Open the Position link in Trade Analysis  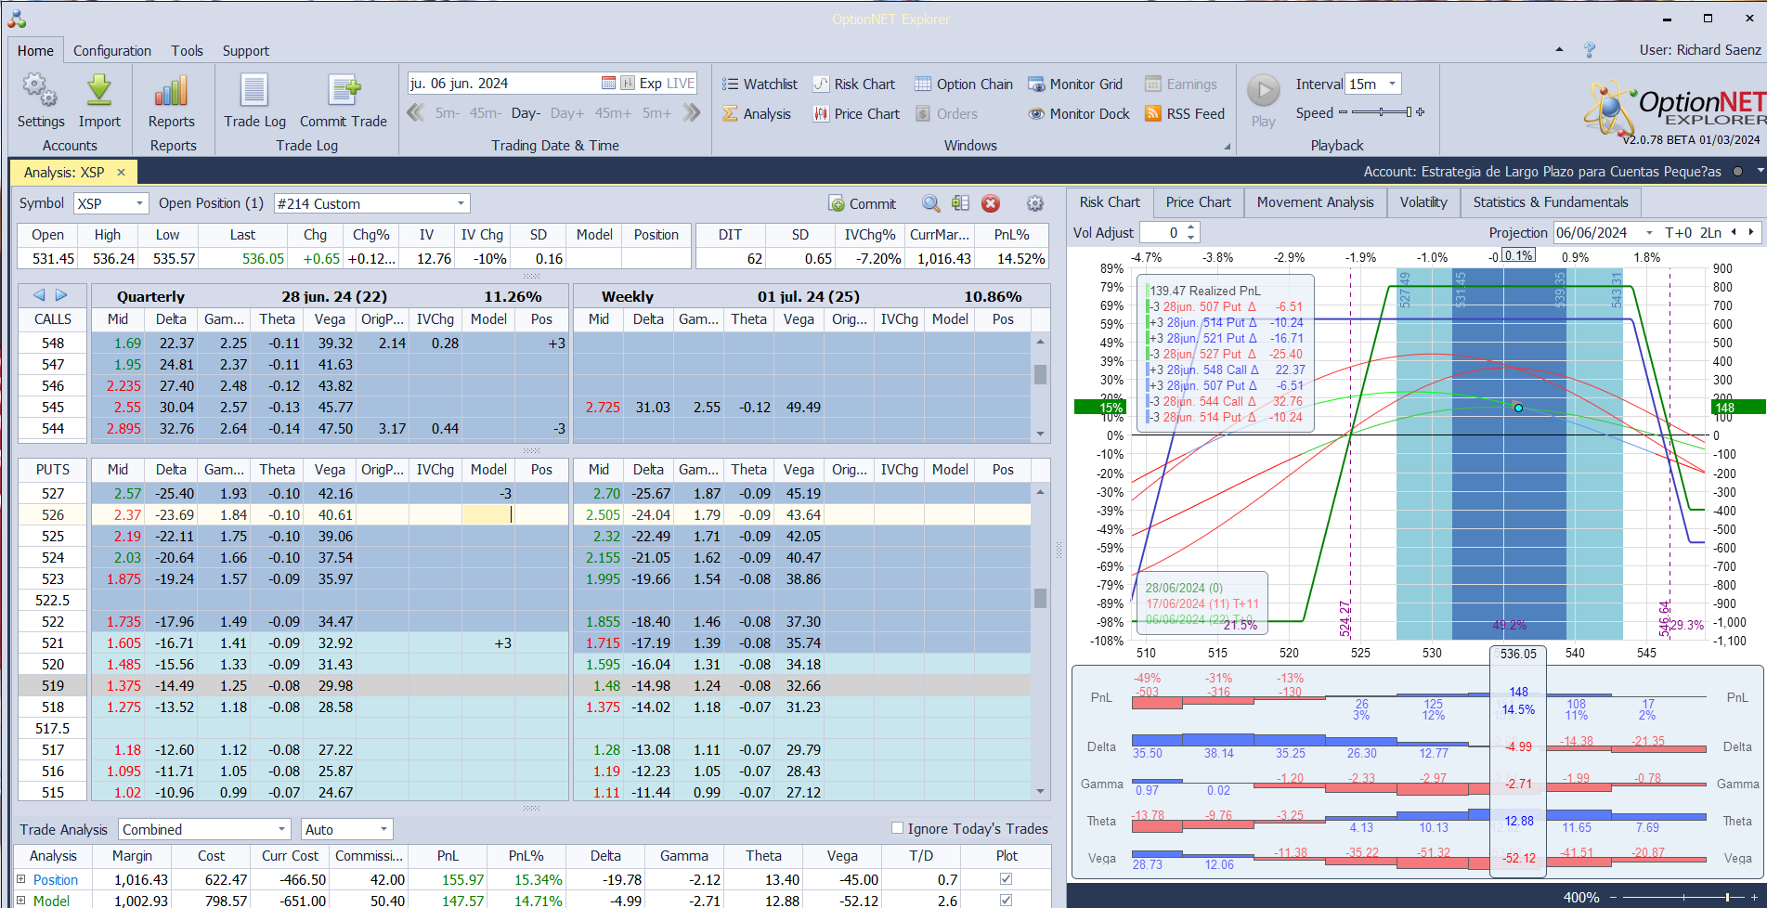(x=56, y=879)
